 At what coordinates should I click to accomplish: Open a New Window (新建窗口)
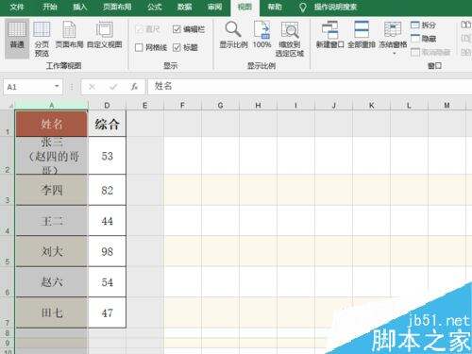tap(329, 35)
